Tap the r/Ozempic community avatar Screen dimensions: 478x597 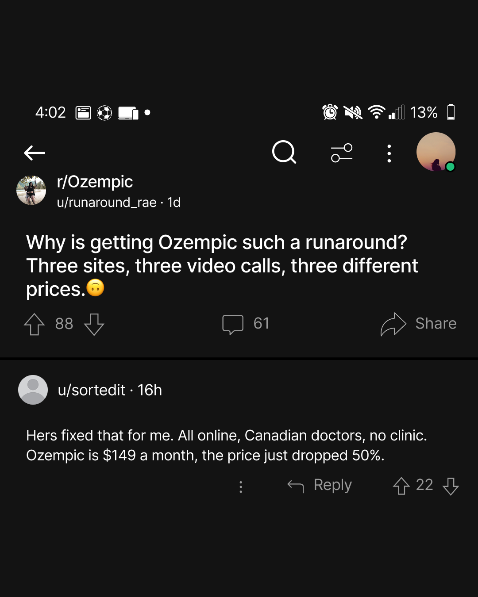click(31, 190)
